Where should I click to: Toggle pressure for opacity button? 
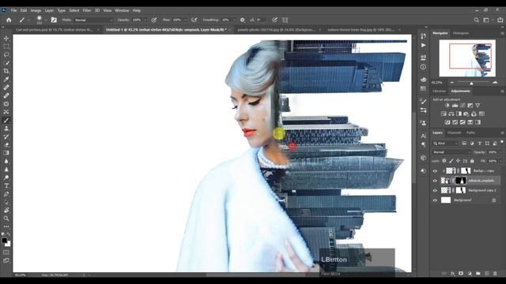tap(154, 20)
